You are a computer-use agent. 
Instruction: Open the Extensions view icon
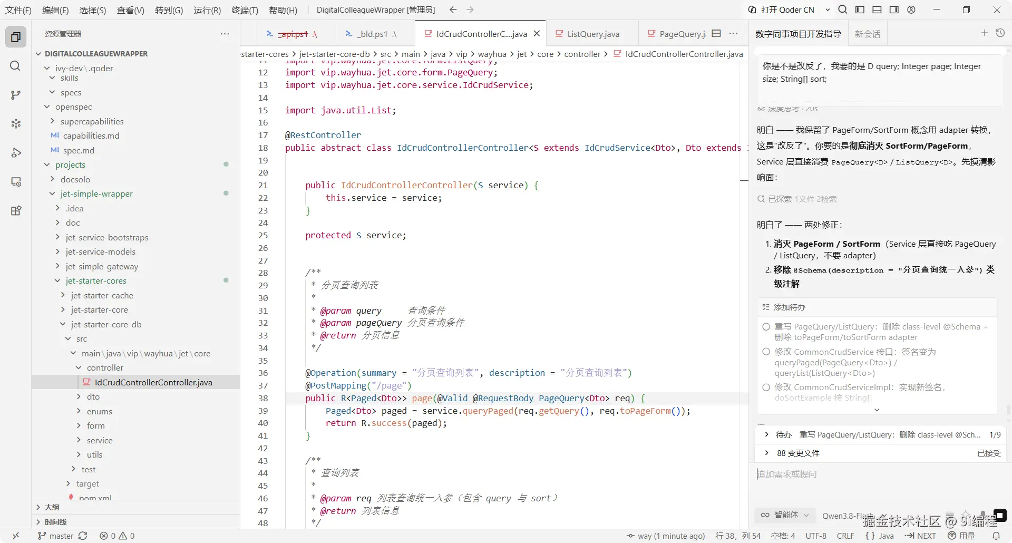click(16, 211)
